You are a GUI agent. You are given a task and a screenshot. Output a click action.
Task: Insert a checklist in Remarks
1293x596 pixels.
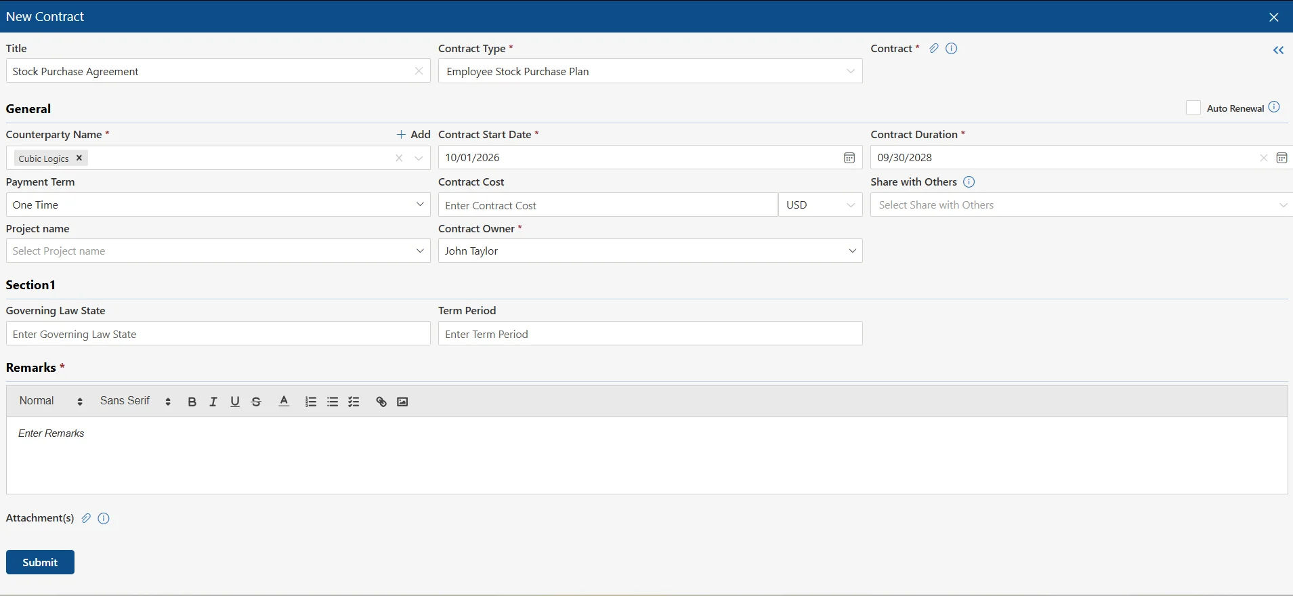[x=354, y=402]
